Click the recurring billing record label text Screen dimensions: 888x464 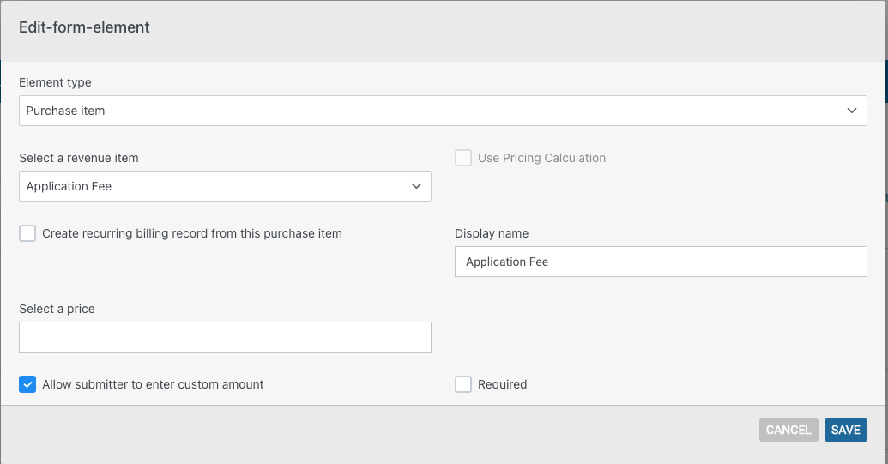click(192, 233)
